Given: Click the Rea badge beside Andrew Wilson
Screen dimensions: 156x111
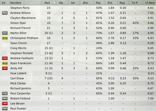Looking at the screenshot, I should pyautogui.click(x=5, y=13).
